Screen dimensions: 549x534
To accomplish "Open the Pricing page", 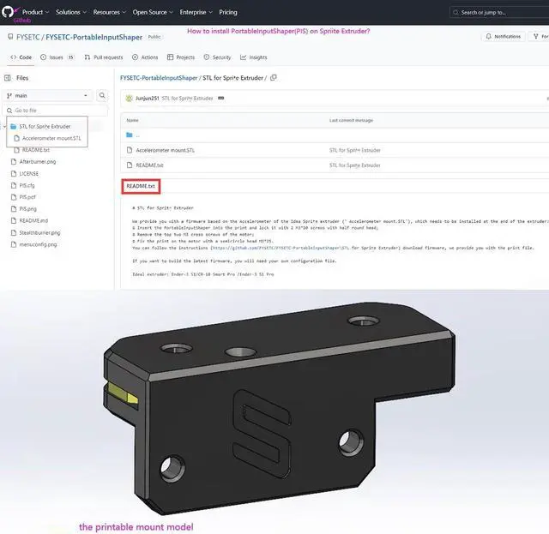I will 228,12.
